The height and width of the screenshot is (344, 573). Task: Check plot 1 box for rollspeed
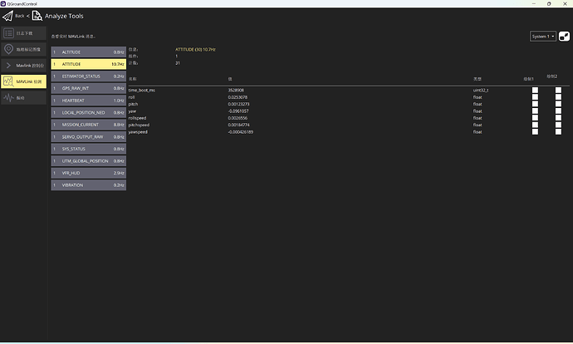(535, 118)
